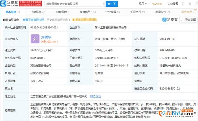Open 附近企业 link next to address
Viewport: 198px width, 121px height.
(96, 96)
